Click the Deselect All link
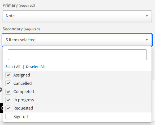The image size is (155, 125). point(35,67)
